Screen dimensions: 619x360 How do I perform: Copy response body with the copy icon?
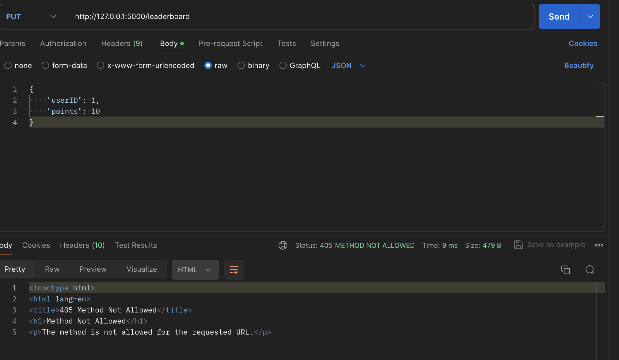click(565, 270)
